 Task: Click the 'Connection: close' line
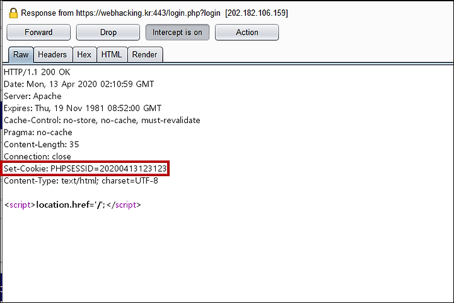[37, 157]
